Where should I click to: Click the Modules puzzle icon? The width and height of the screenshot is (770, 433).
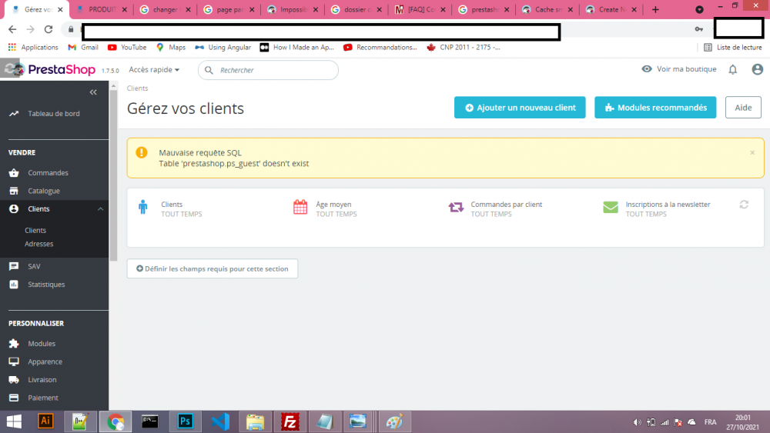pos(14,344)
